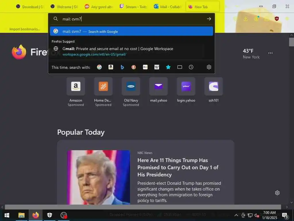The height and width of the screenshot is (221, 294).
Task: Search history using the clock icon
Action: tap(191, 67)
